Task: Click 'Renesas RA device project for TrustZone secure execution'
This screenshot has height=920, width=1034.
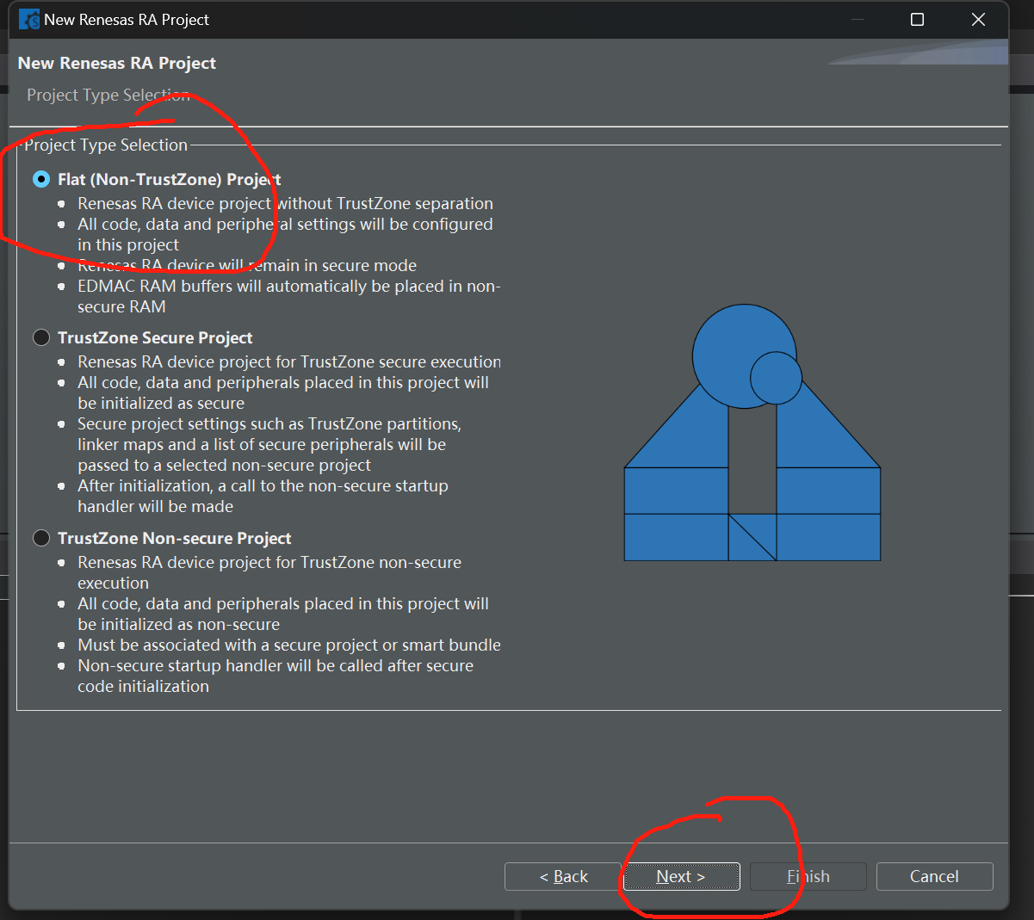Action: pyautogui.click(x=289, y=361)
